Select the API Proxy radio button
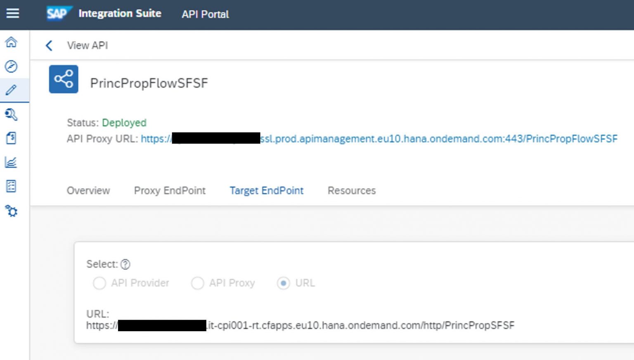 click(x=198, y=283)
